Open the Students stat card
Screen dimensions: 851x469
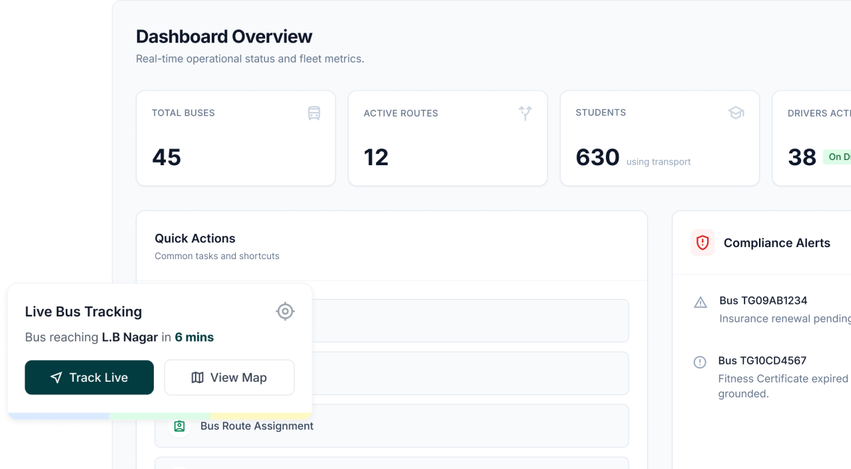659,139
